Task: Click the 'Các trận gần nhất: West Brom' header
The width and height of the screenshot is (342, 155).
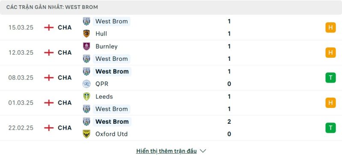Action: pos(52,7)
